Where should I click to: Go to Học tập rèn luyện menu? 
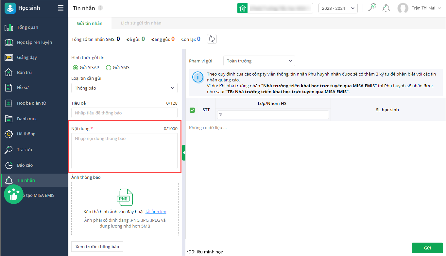tap(34, 43)
